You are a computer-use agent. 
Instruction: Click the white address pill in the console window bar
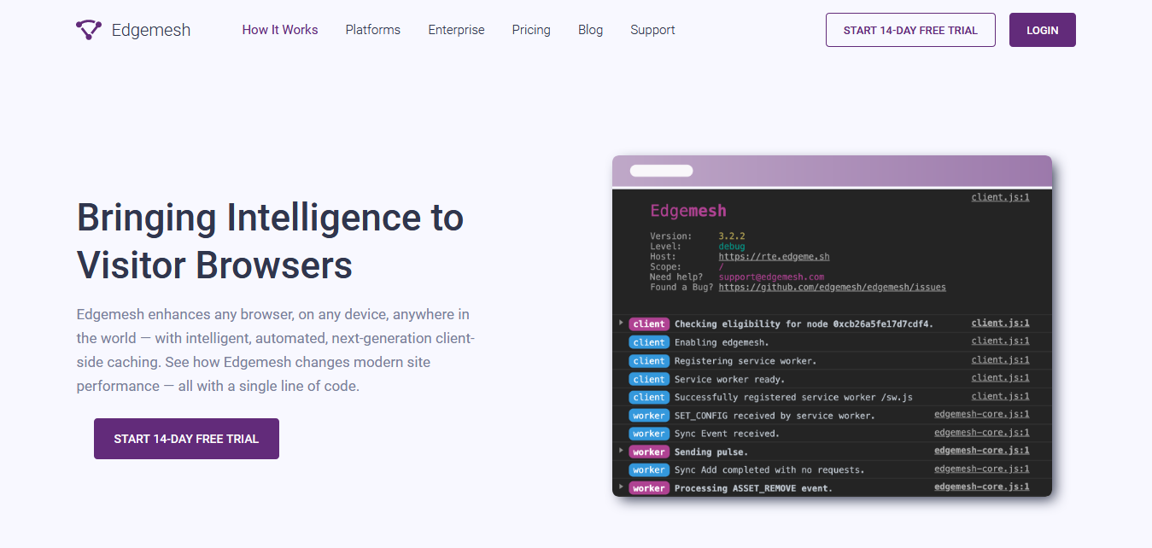pos(661,171)
